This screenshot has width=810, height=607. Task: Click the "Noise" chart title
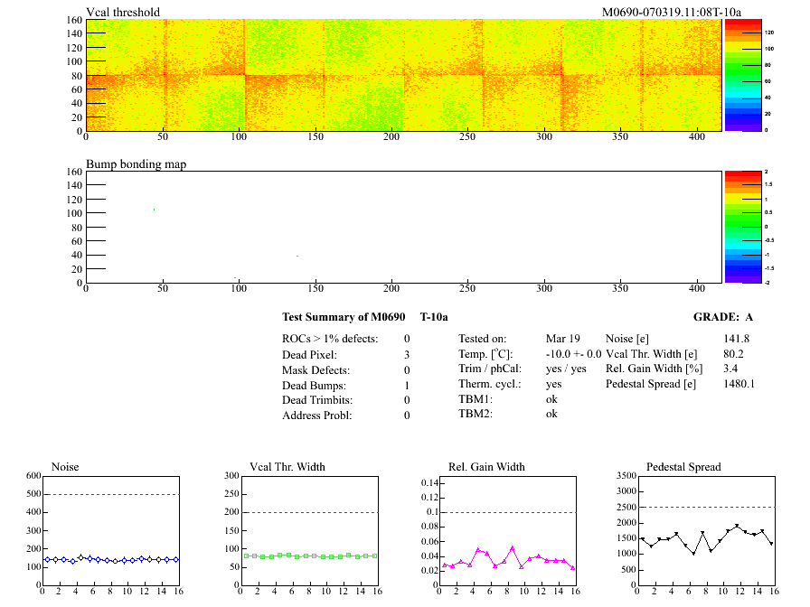(x=65, y=467)
